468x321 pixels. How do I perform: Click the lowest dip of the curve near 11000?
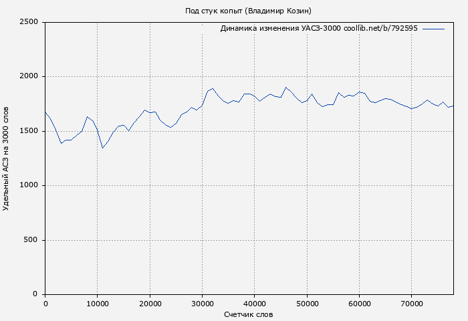pos(102,148)
